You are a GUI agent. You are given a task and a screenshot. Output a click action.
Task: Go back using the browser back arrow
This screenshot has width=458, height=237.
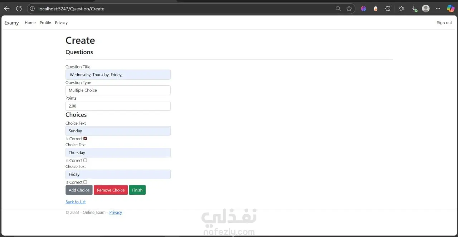[x=7, y=9]
